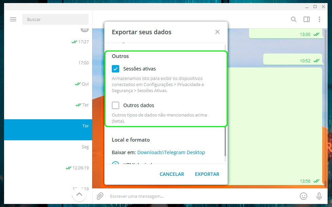Open the three-dot chat options menu
The width and height of the screenshot is (332, 207).
319,19
